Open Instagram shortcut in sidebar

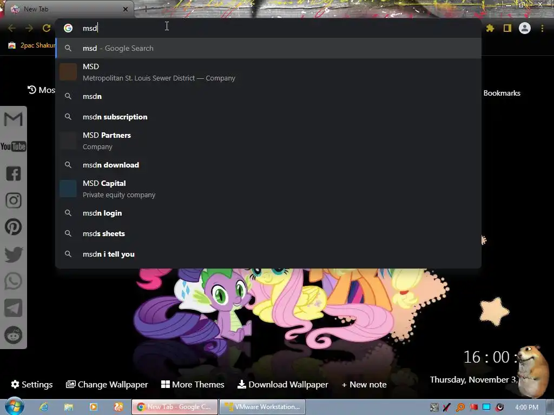[14, 200]
